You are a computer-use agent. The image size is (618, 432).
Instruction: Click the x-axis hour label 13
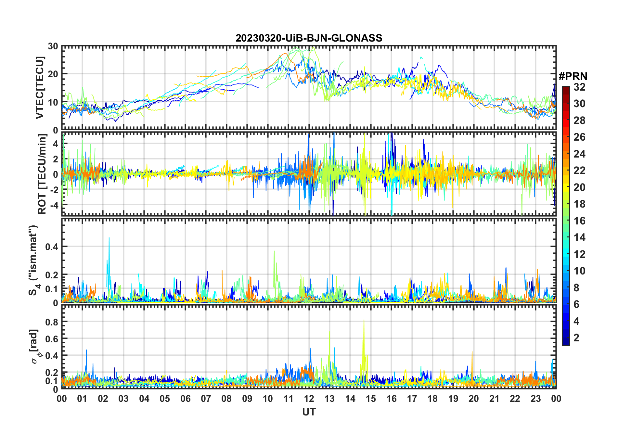329,399
